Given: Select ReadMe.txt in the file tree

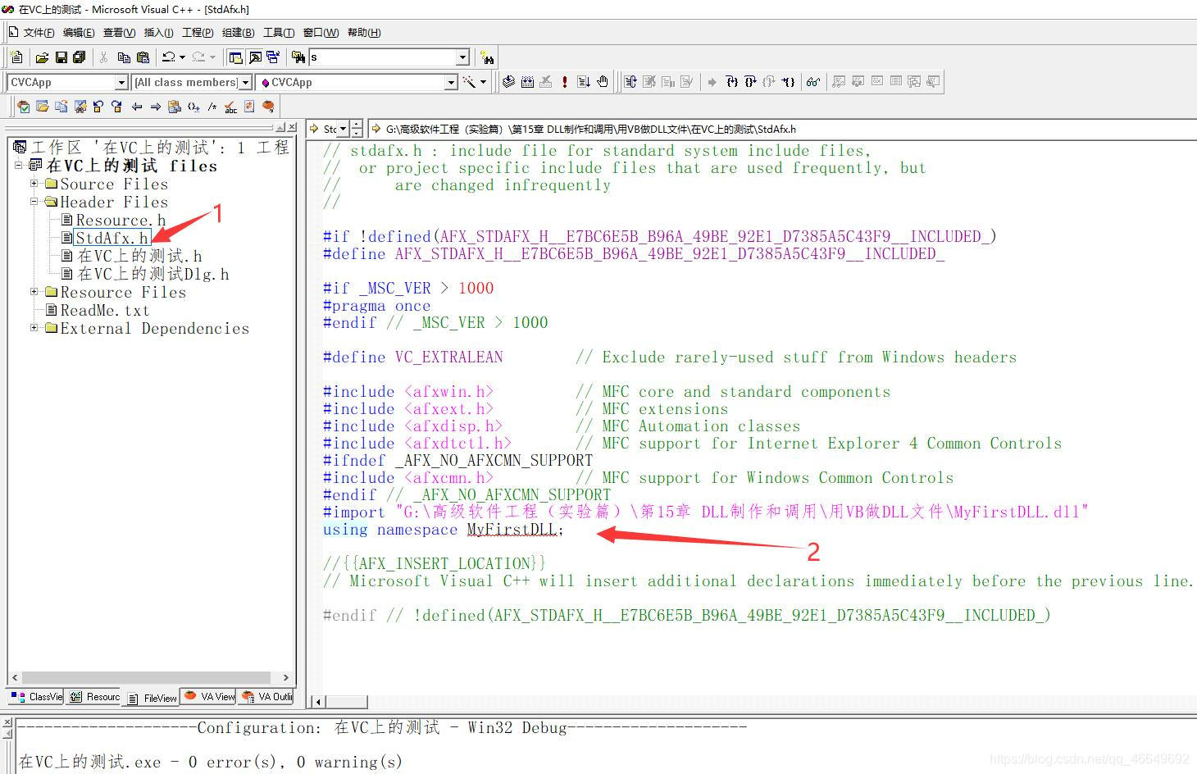Looking at the screenshot, I should tap(105, 310).
